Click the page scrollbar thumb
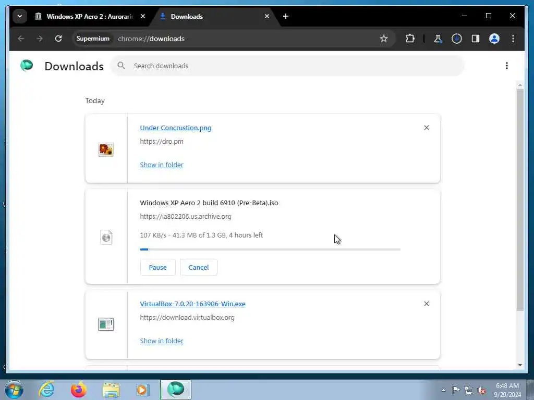 click(520, 200)
